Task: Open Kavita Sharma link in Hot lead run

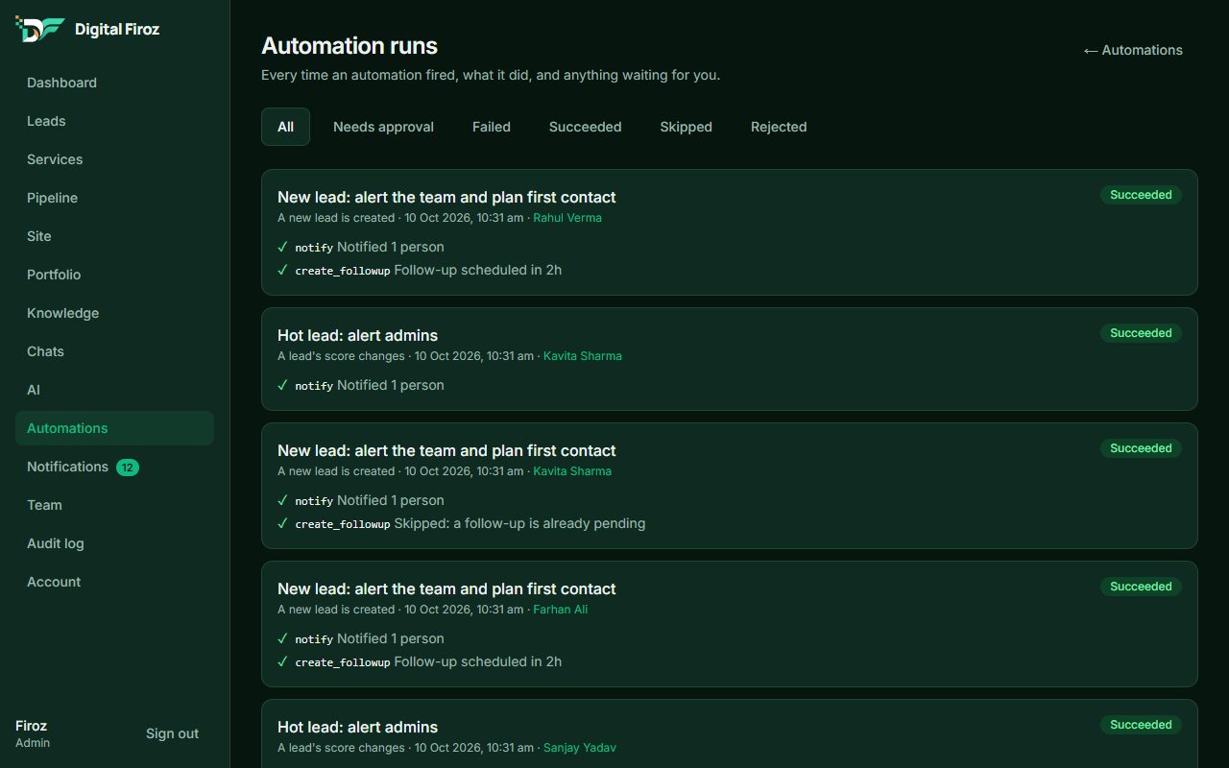Action: click(583, 356)
